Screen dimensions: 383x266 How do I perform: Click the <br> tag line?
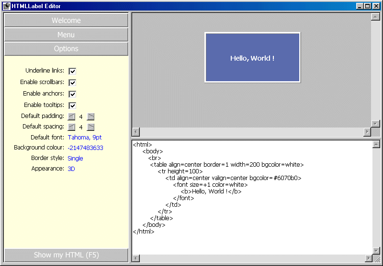(154, 158)
